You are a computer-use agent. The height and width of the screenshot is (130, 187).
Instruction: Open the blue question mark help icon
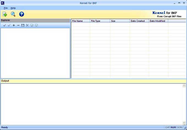pyautogui.click(x=21, y=14)
